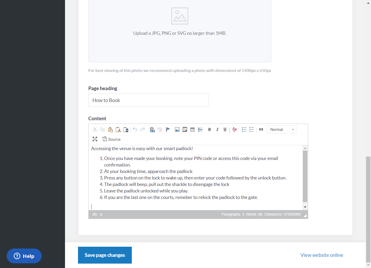The image size is (371, 268).
Task: Click list item 'Leave the padlock unlocked while you play.'
Action: click(x=146, y=191)
